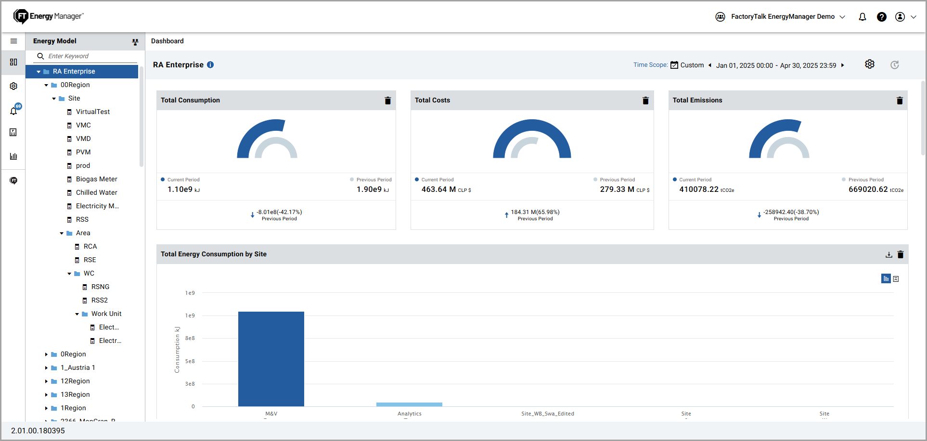
Task: Select Chilled Water in the tree
Action: tap(96, 192)
